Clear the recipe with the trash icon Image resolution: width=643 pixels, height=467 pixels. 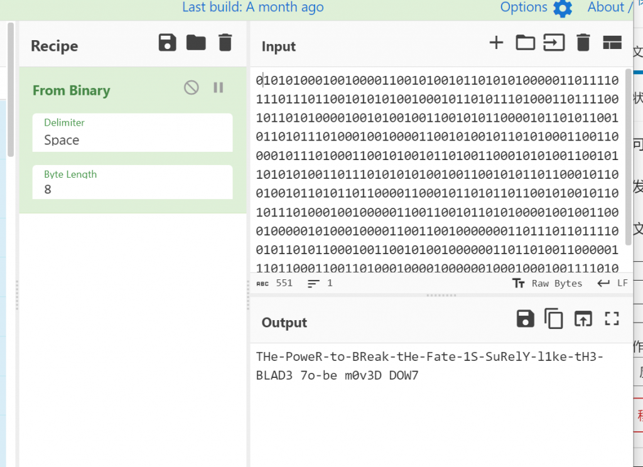[225, 43]
